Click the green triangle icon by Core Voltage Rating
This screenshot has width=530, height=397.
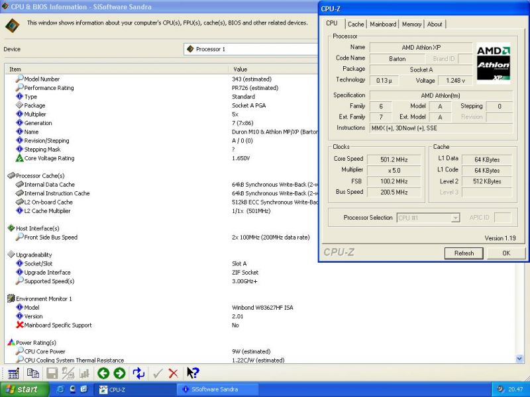[x=20, y=157]
